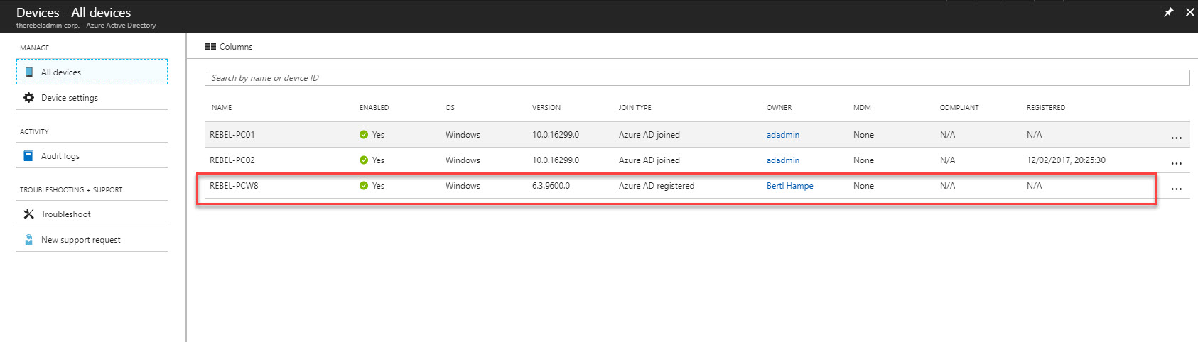This screenshot has width=1198, height=342.
Task: Open ellipsis menu for REBEL-PC01 row
Action: 1177,138
